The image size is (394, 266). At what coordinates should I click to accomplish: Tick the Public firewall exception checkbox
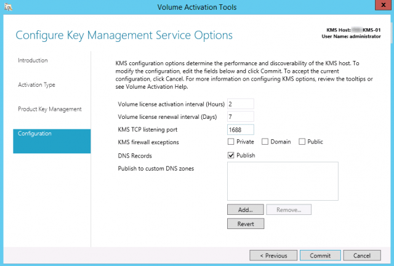click(x=302, y=142)
